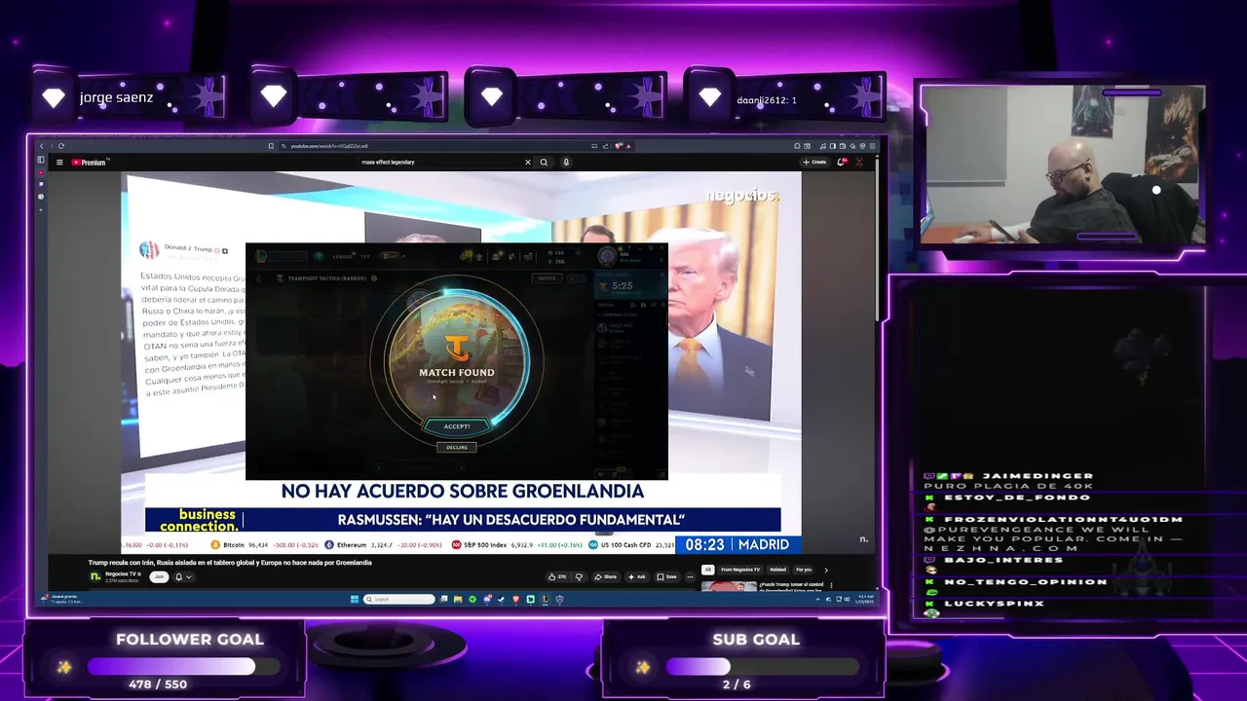Click the Bitcoin ticker entry

(x=263, y=545)
